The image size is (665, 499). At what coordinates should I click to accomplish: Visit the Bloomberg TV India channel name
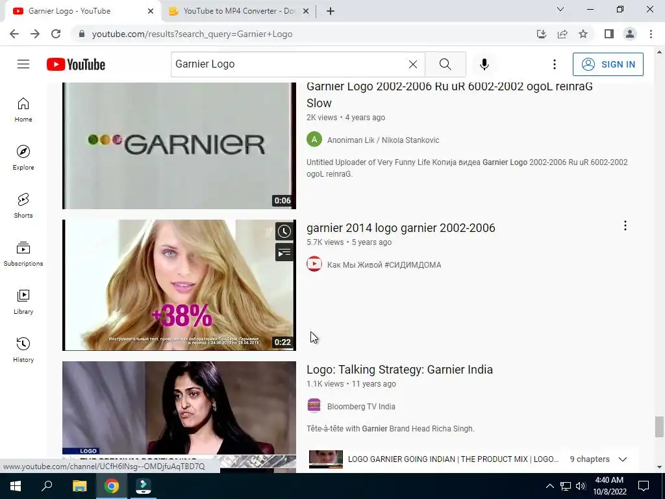[x=361, y=407]
